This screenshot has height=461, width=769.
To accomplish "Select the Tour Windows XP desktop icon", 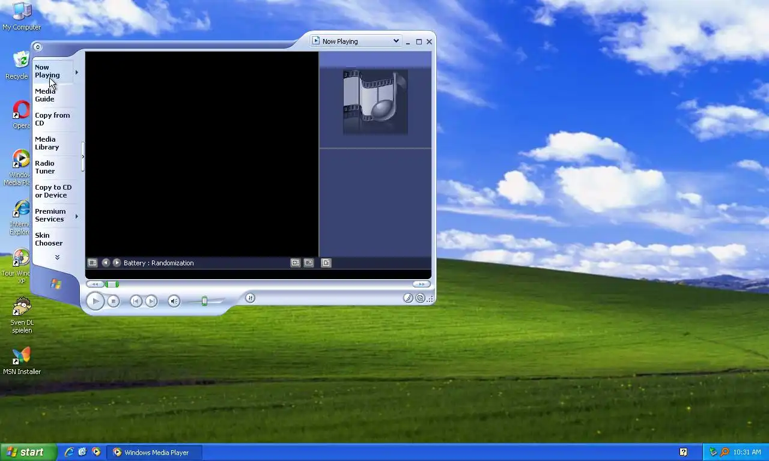I will click(17, 267).
